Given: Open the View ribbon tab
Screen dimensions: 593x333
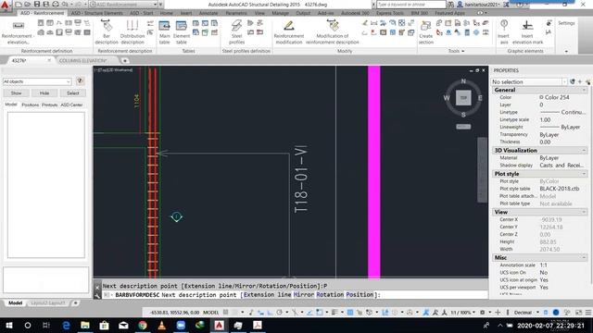Looking at the screenshot, I should pos(259,13).
